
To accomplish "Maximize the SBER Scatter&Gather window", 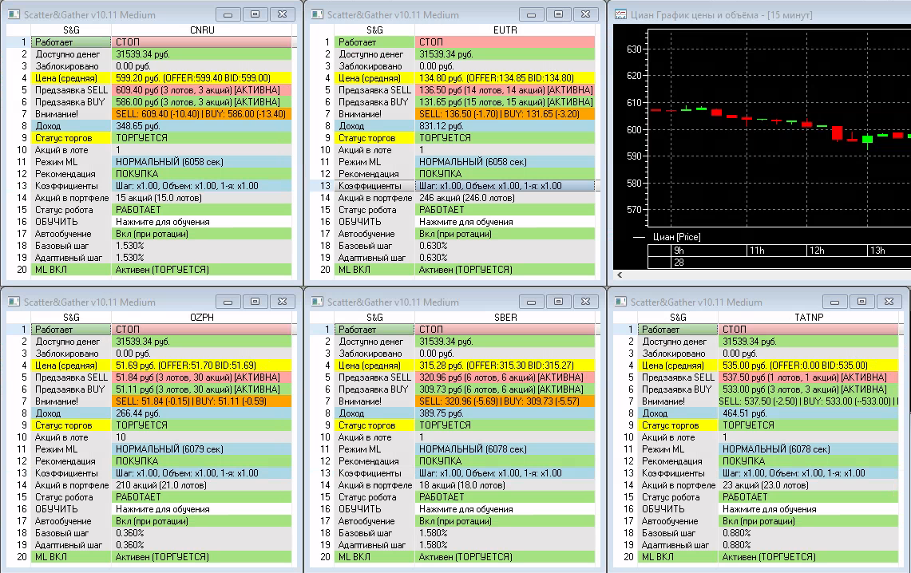I will pos(558,302).
